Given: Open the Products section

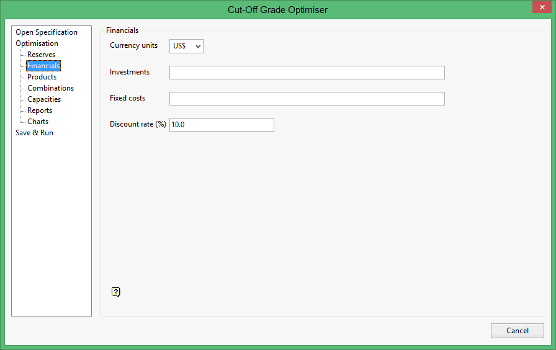Looking at the screenshot, I should coord(42,77).
